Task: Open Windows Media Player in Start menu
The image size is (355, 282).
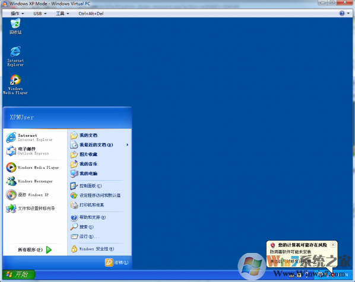Action: coord(33,168)
